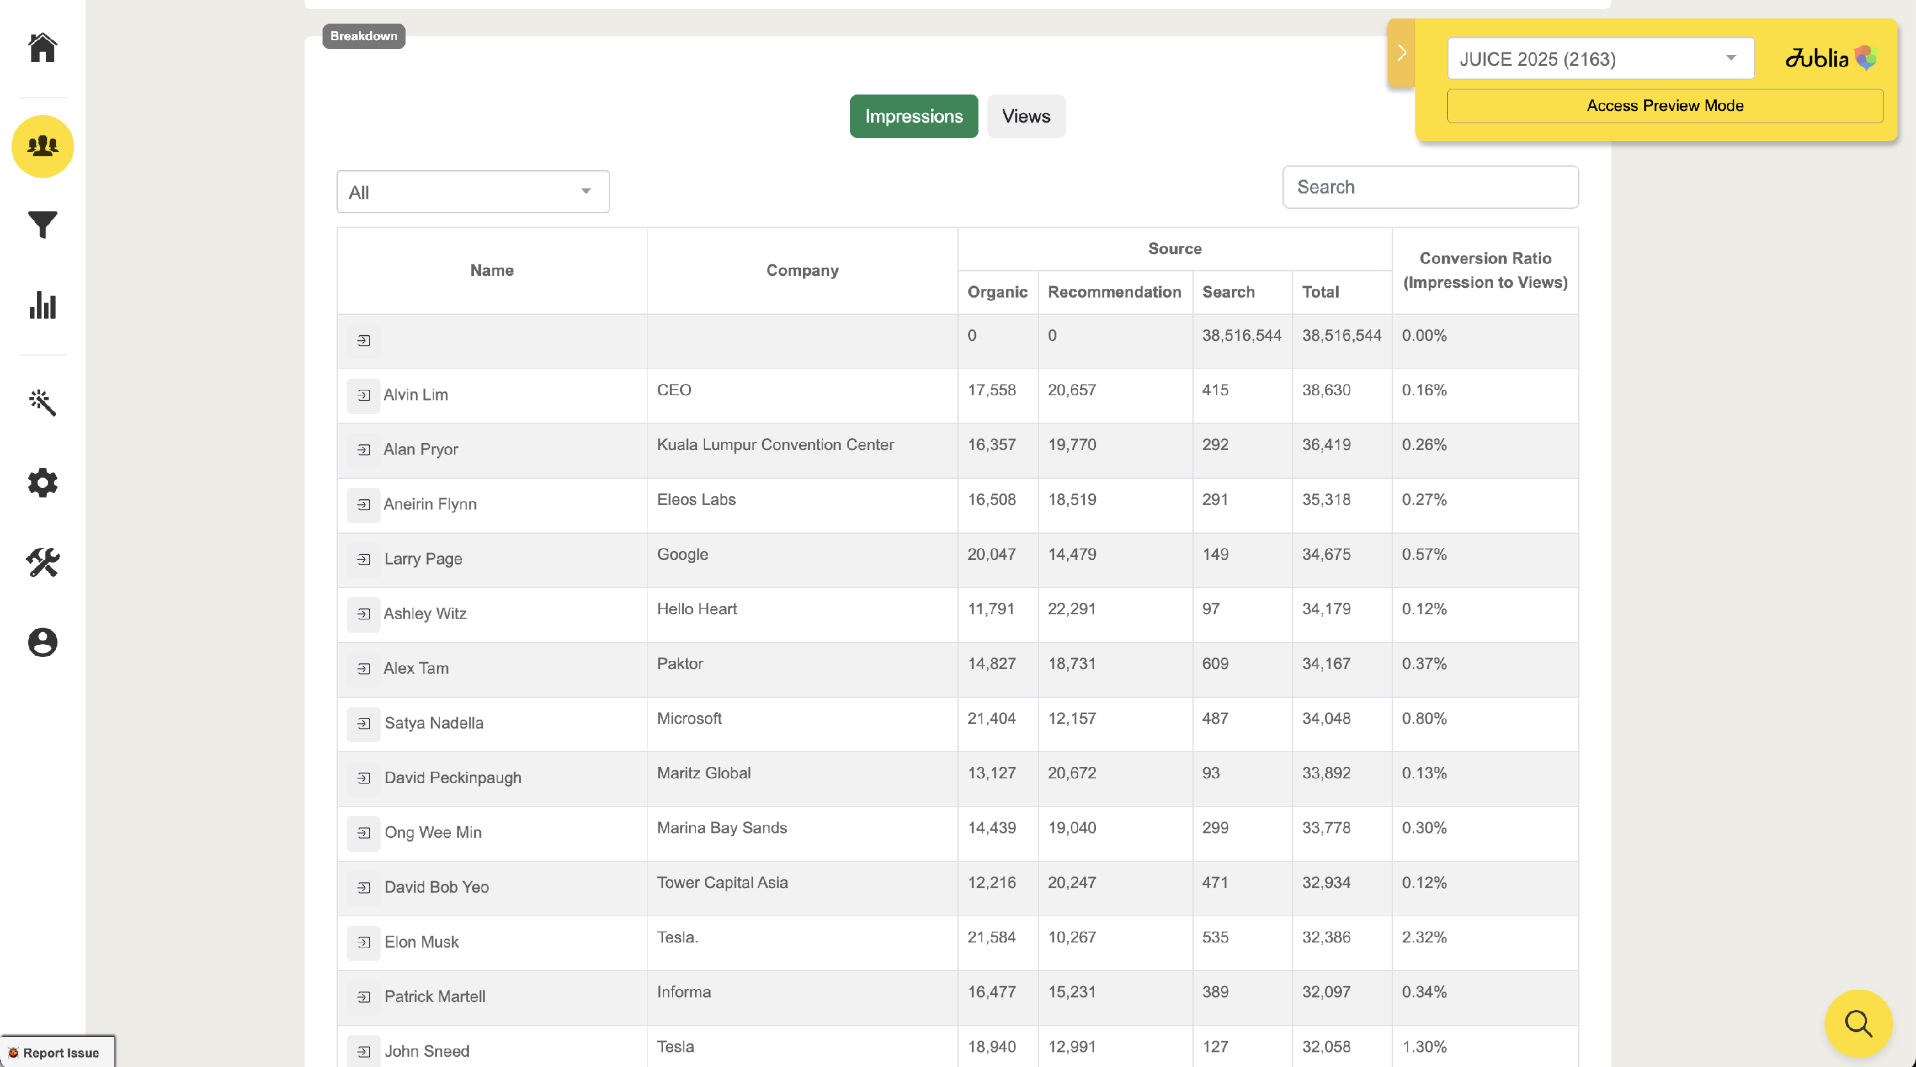Select the name Alvin Lim

coord(415,395)
